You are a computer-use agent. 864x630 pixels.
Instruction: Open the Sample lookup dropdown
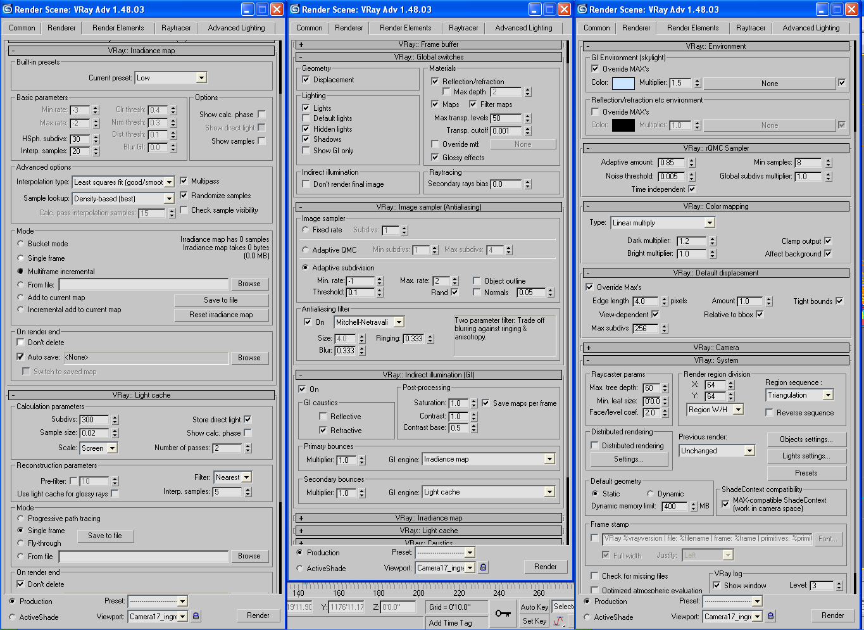point(123,199)
